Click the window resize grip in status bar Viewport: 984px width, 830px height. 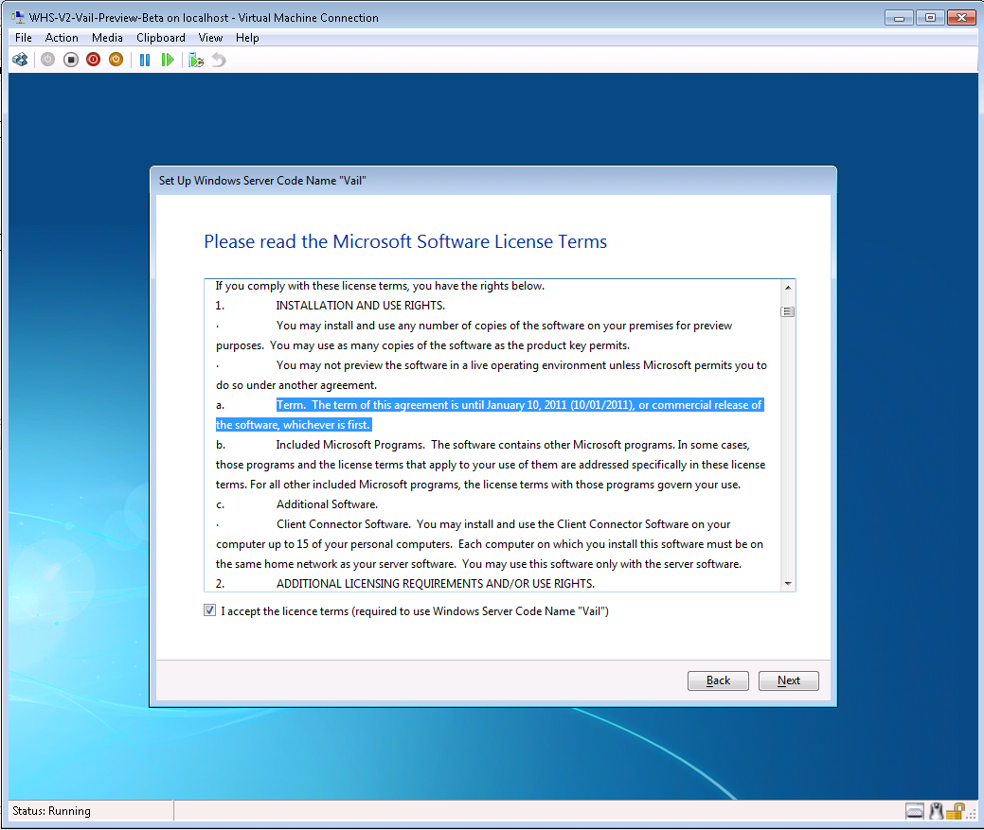[972, 814]
